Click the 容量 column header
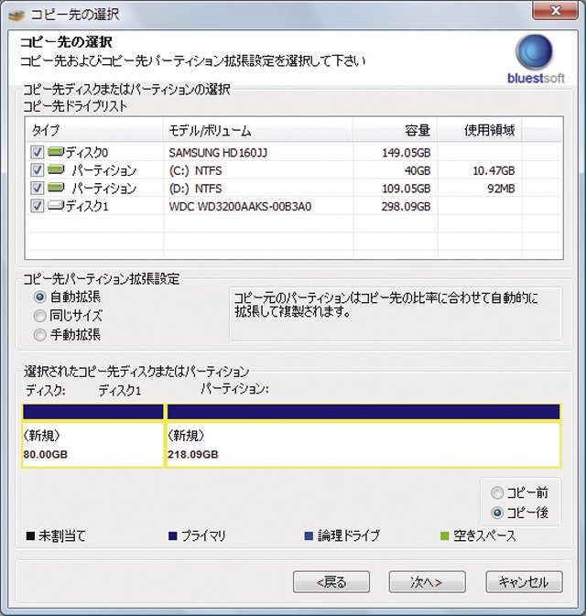 coord(395,130)
